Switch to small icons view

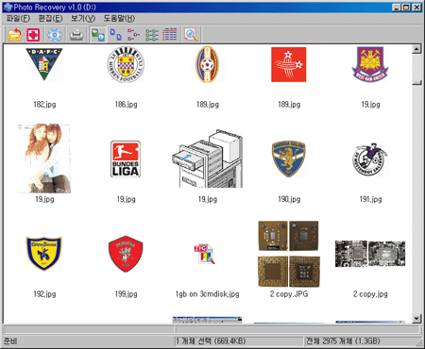[x=133, y=35]
